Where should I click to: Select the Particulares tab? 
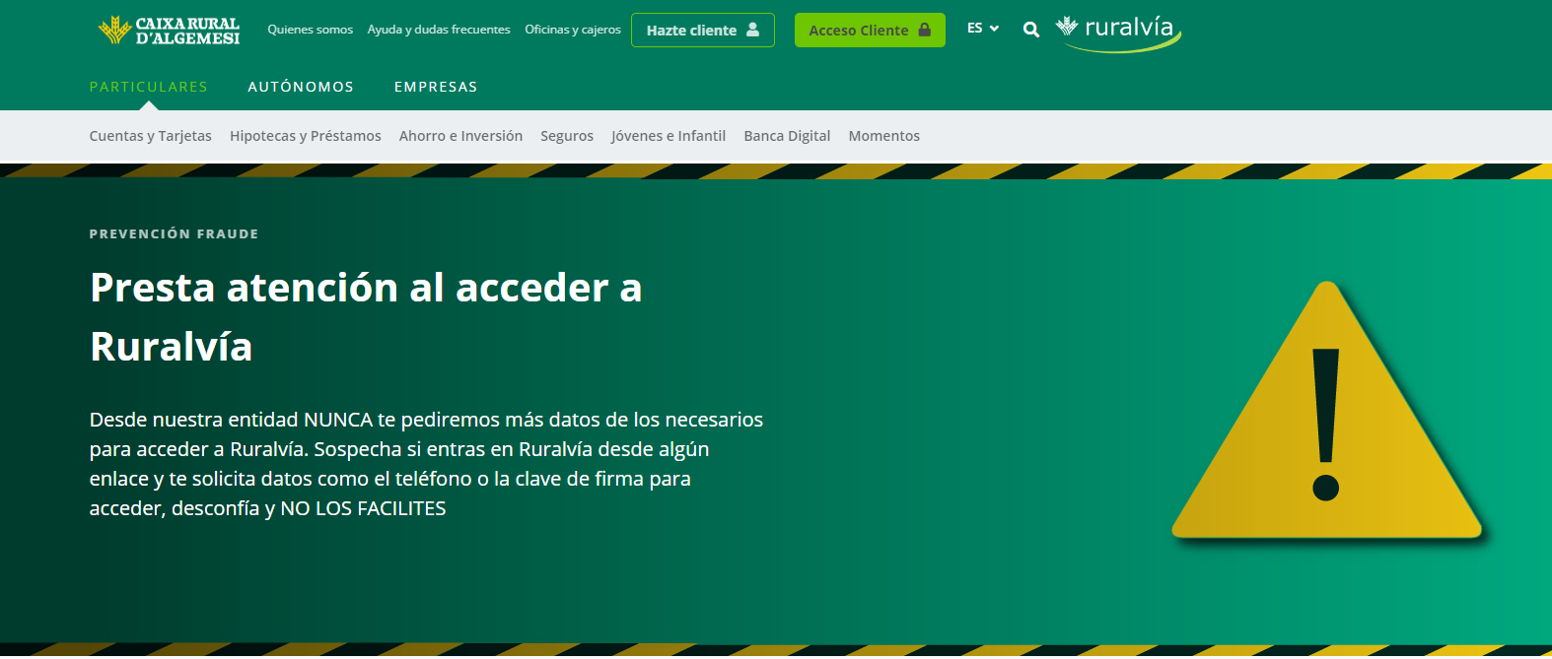[149, 87]
